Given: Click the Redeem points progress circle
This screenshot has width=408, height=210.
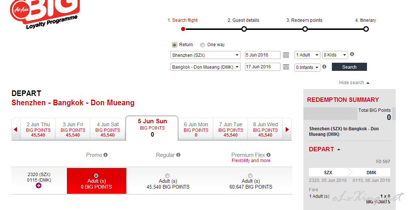Looking at the screenshot, I should click(305, 29).
